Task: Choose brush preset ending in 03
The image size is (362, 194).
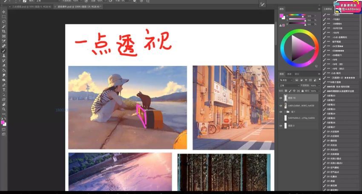Action: click(341, 109)
